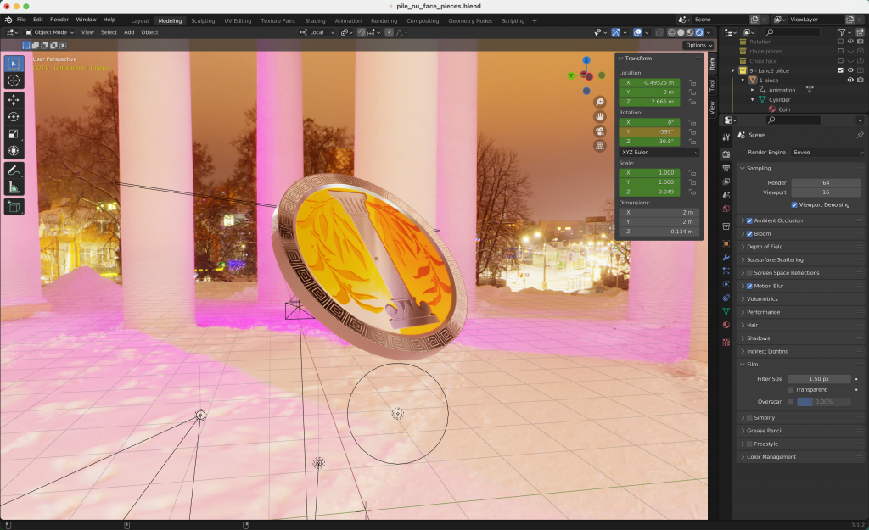Image resolution: width=869 pixels, height=530 pixels.
Task: Enable Screen Space Reflections checkbox
Action: tap(749, 273)
